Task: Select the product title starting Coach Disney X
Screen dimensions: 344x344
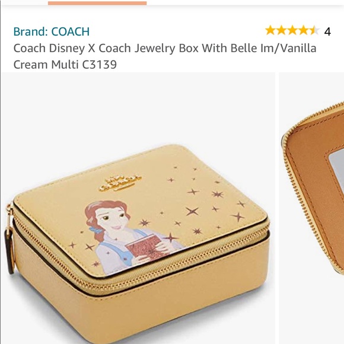Action: pyautogui.click(x=165, y=56)
